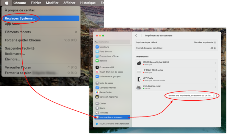Click Ajouter une imprimante, un scanner button
The image size is (227, 134).
[190, 96]
